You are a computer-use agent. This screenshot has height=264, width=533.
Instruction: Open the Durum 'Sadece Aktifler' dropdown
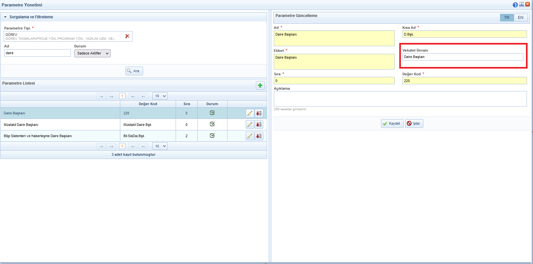pyautogui.click(x=92, y=54)
